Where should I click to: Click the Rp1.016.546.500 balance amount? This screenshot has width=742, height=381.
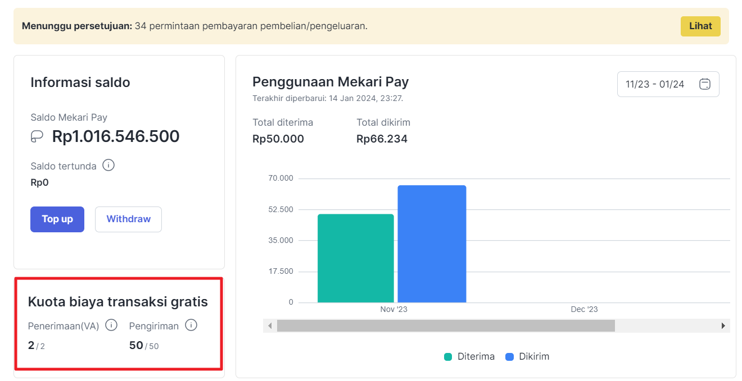point(116,136)
